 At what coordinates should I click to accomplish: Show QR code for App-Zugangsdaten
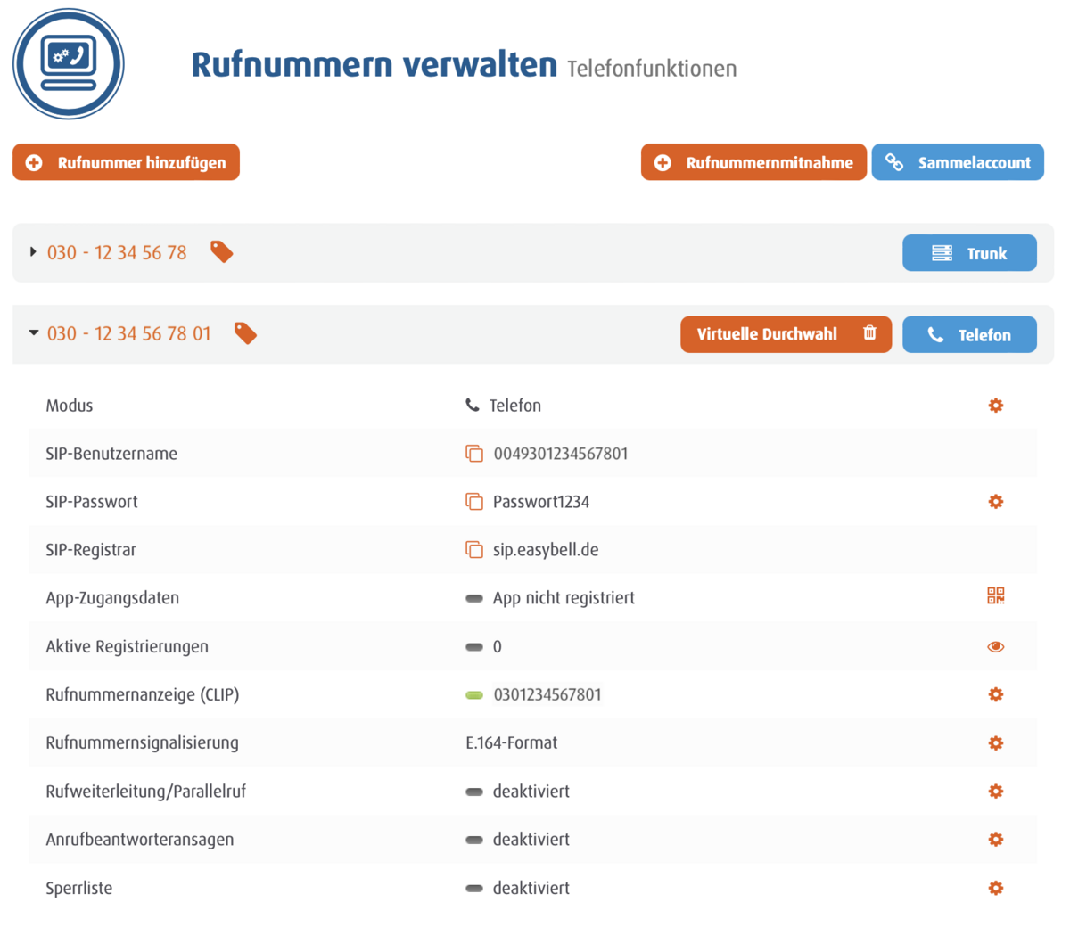(x=995, y=596)
